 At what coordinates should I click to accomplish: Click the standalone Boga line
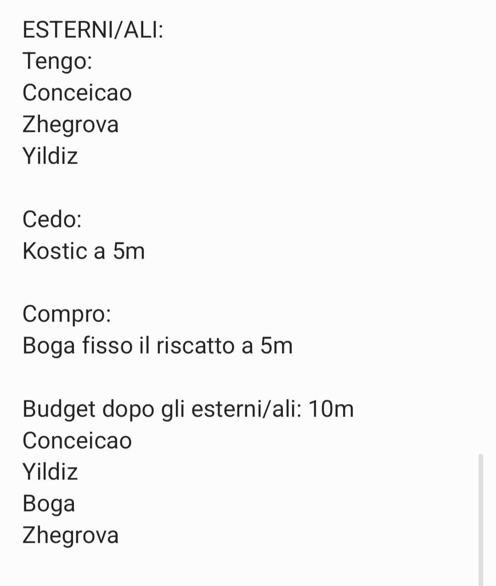tap(49, 504)
